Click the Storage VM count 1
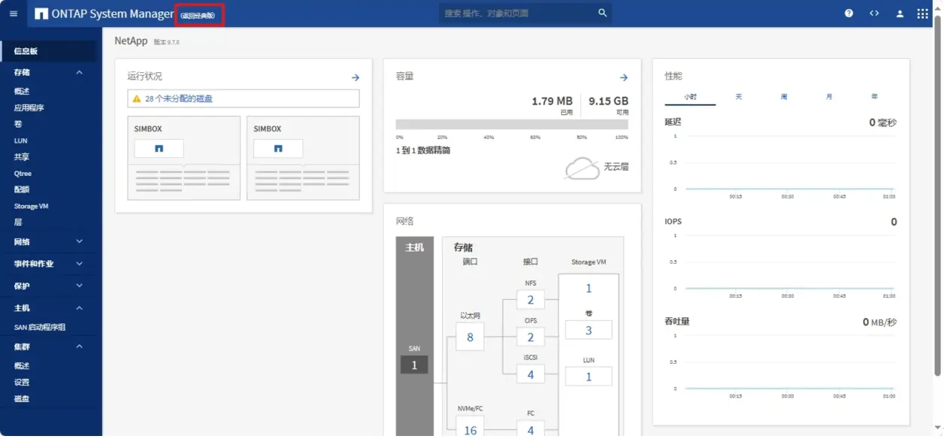 588,288
